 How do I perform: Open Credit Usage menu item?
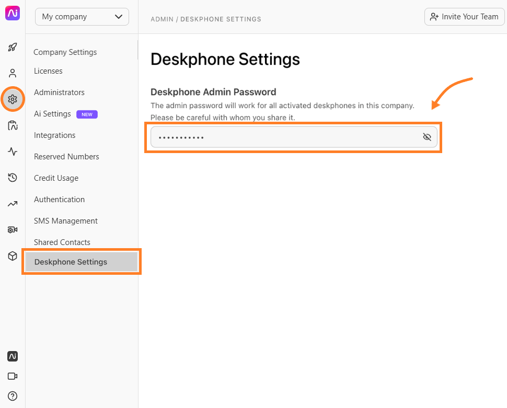56,178
